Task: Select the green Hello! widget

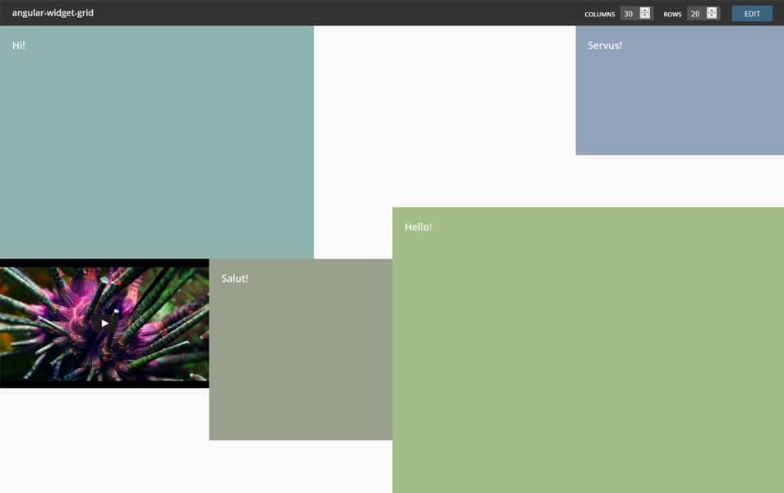Action: point(588,345)
